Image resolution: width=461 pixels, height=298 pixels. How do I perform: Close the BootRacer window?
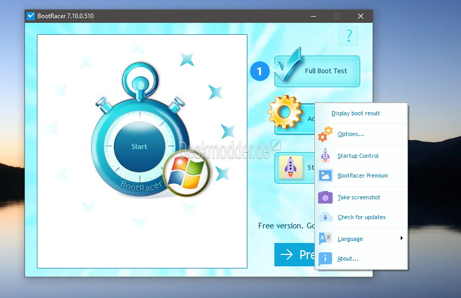coord(361,16)
